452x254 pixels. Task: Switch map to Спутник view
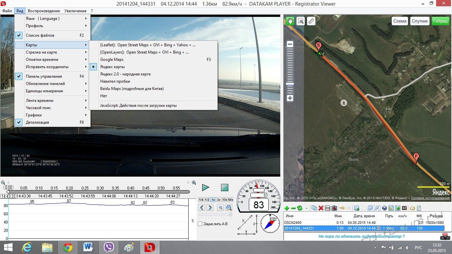pos(420,21)
